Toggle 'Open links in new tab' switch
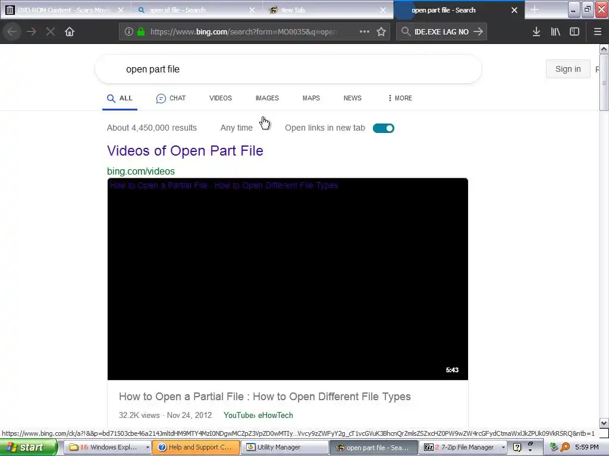Image resolution: width=609 pixels, height=456 pixels. click(384, 128)
